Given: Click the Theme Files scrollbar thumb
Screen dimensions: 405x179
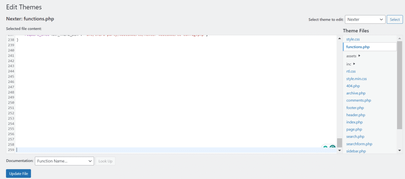Looking at the screenshot, I should 399,85.
